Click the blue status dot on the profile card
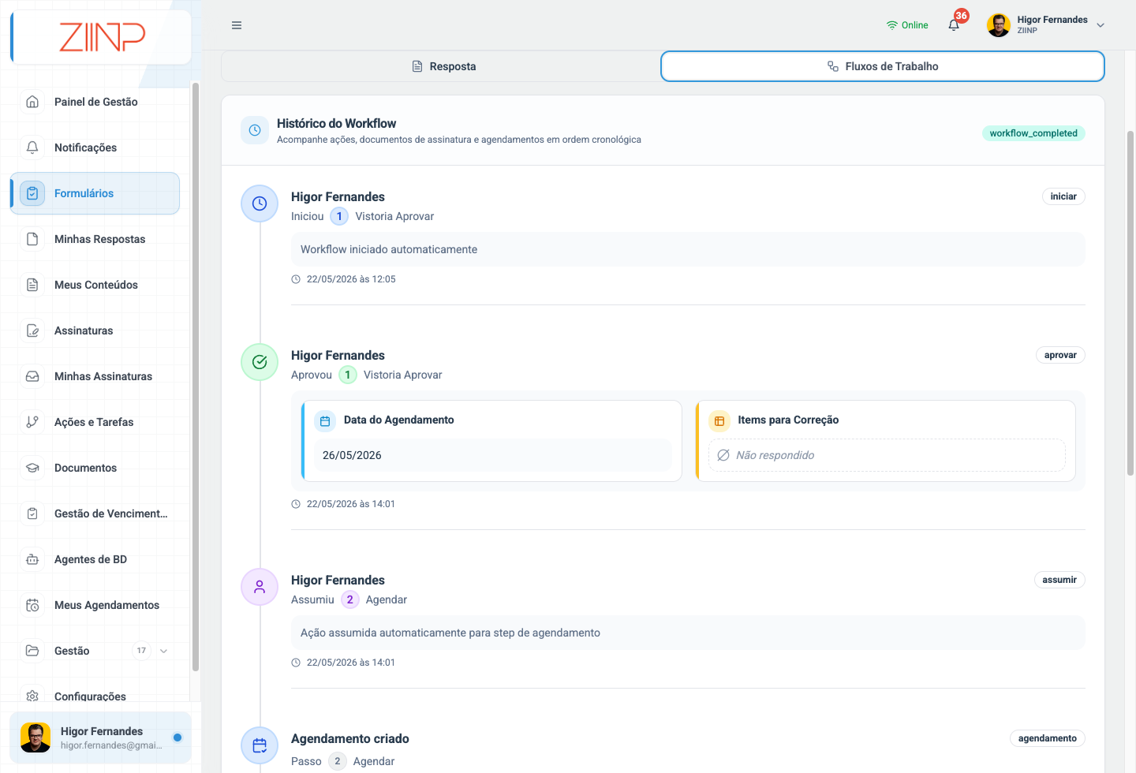 tap(177, 738)
